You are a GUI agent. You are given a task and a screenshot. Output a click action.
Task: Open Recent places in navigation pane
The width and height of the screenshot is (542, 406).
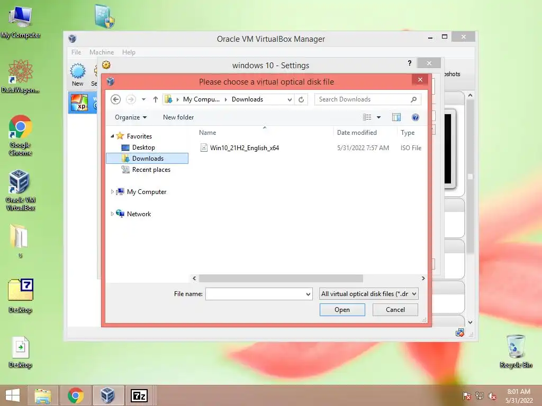pos(151,170)
